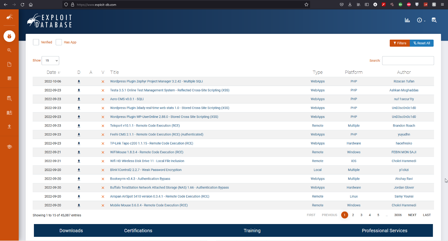Open Shellcodes chip icon in sidebar
448x241 pixels.
tap(9, 78)
